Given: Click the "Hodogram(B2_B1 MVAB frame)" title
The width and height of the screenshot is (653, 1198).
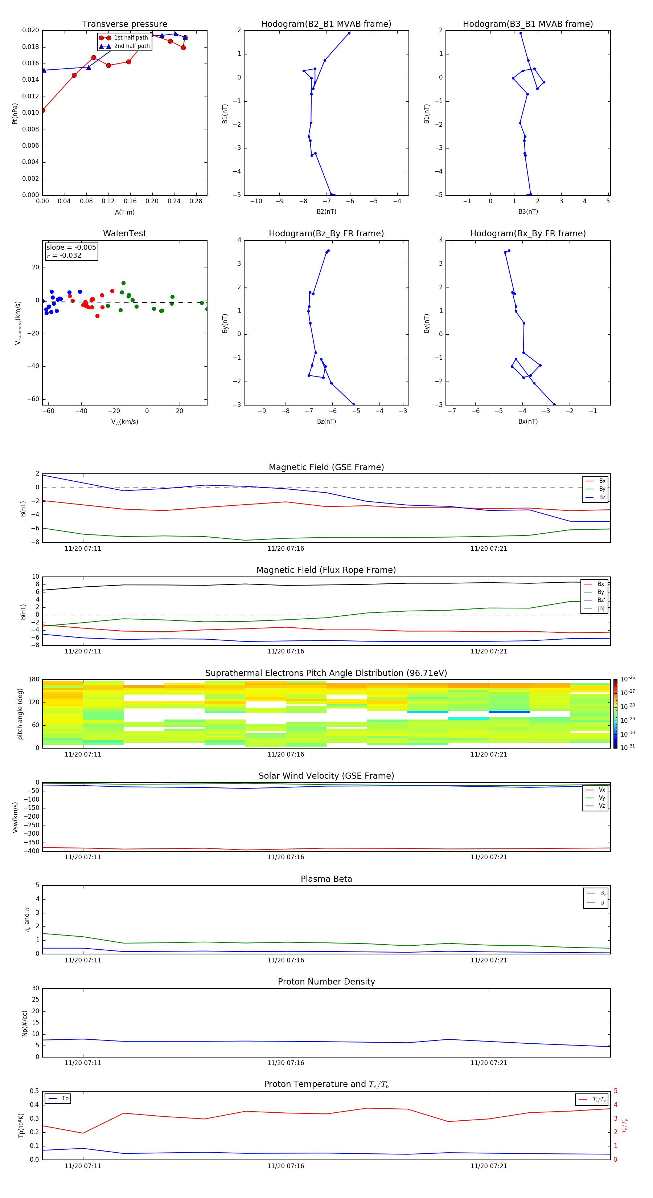Looking at the screenshot, I should click(326, 24).
